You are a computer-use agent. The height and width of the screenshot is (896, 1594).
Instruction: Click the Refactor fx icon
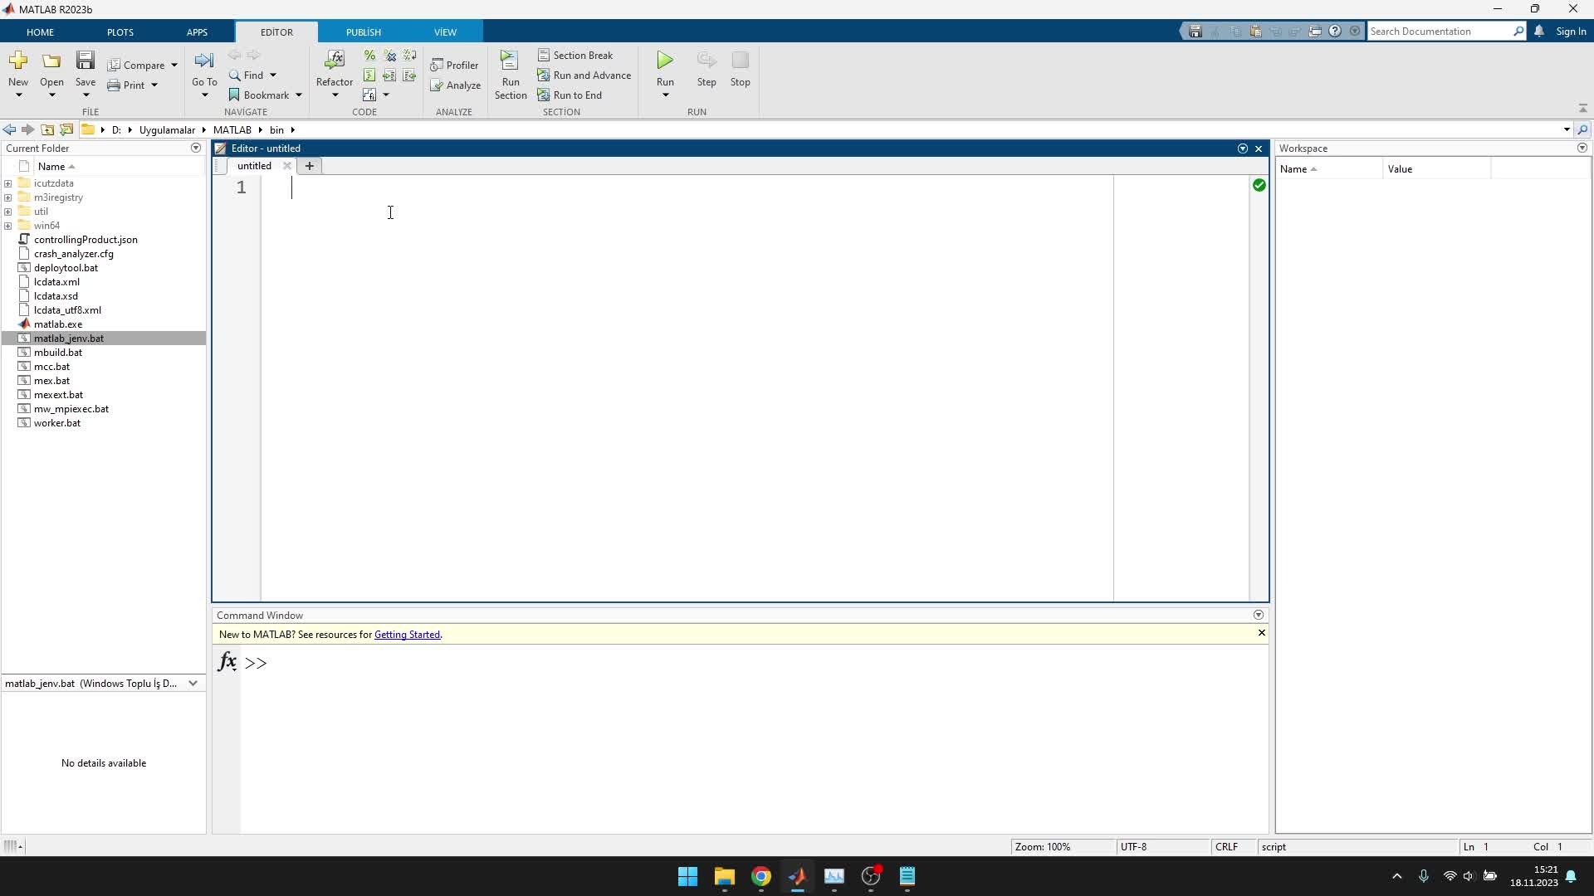[335, 61]
